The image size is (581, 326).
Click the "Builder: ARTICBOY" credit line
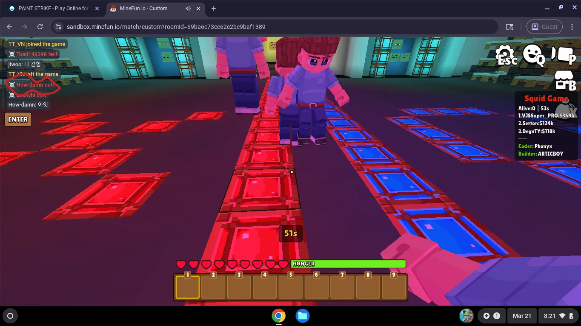click(541, 154)
